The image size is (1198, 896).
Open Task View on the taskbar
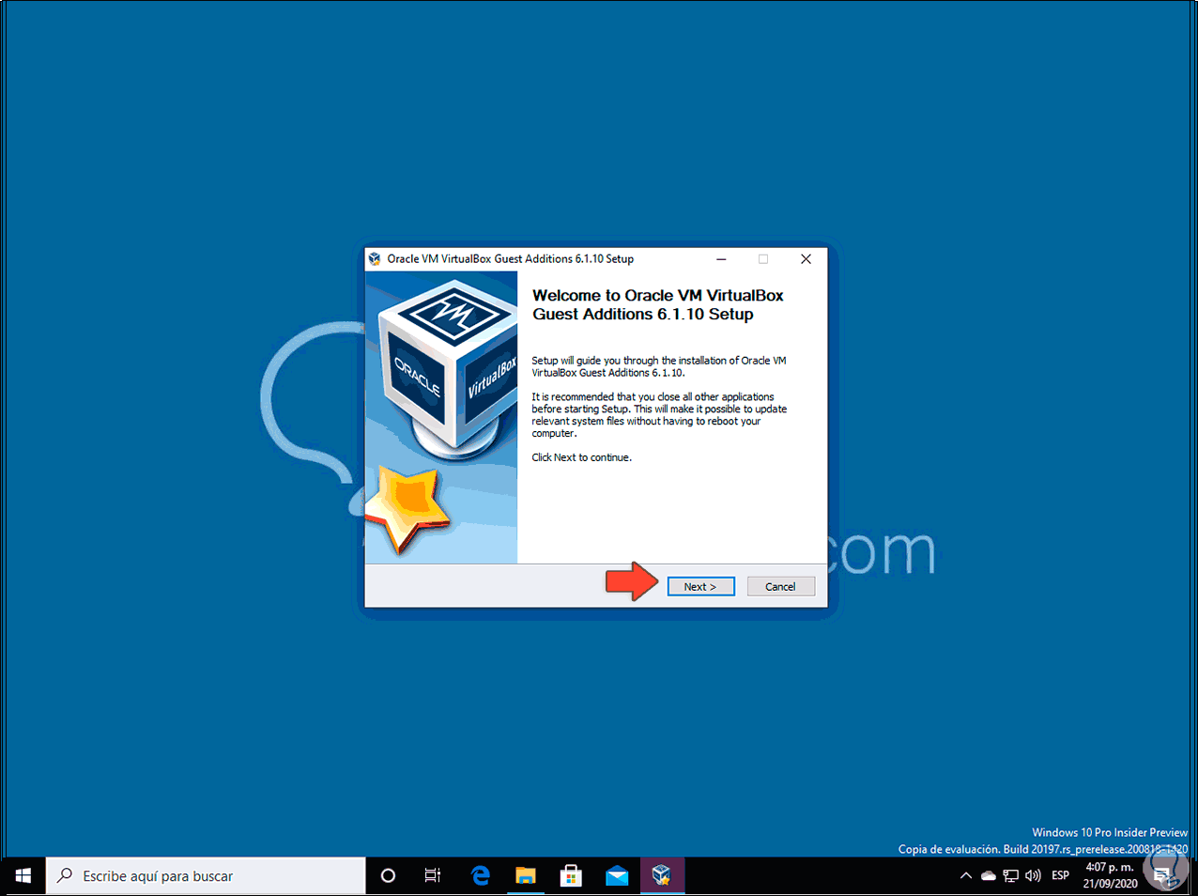(x=433, y=875)
